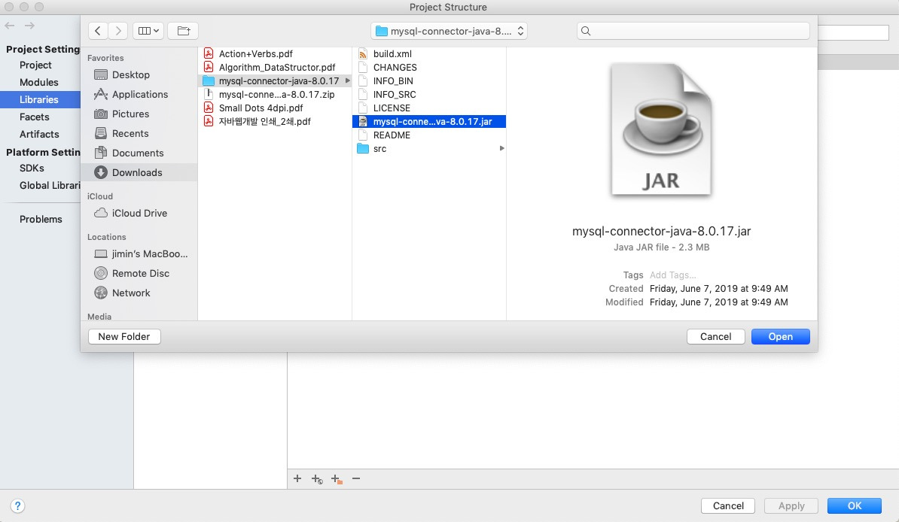Select Network location
The image size is (899, 522).
tap(140, 293)
